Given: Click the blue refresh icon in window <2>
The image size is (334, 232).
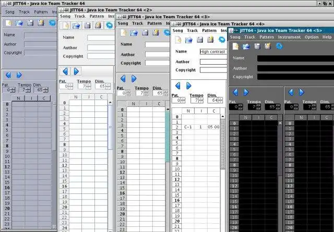Looking at the screenshot, I should coord(110,26).
